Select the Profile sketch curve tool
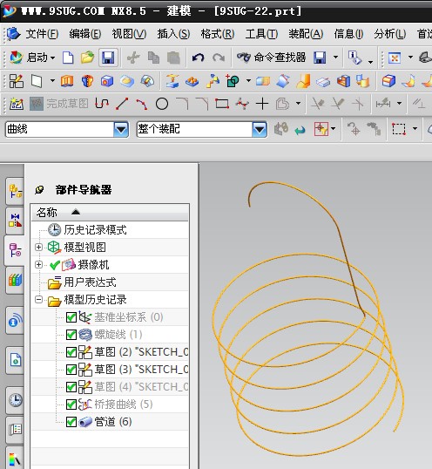Image resolution: width=432 pixels, height=469 pixels. [x=102, y=104]
